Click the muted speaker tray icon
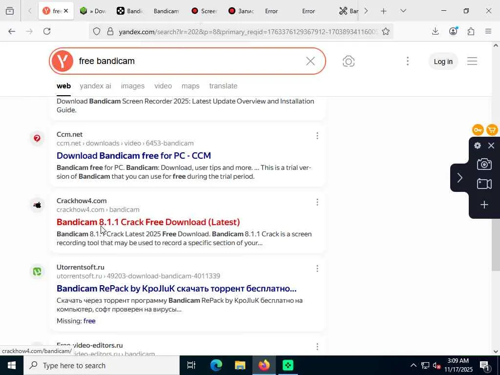The width and height of the screenshot is (500, 375). (436, 366)
